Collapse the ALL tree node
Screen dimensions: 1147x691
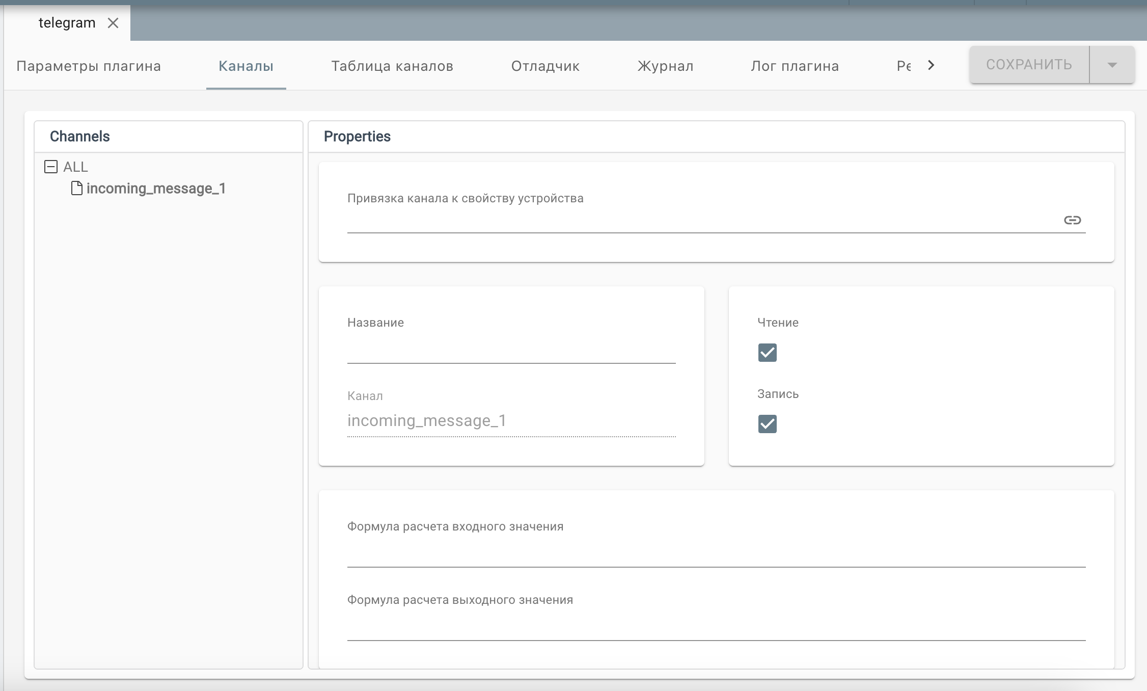(51, 167)
